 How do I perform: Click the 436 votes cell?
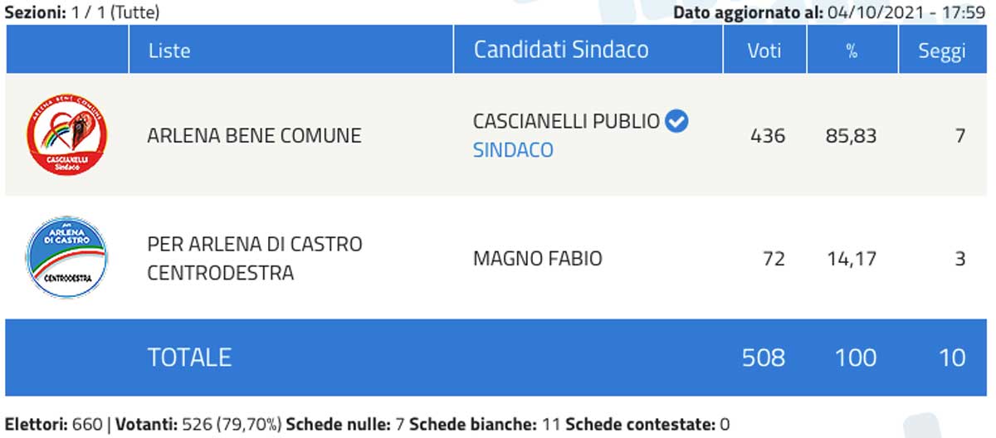click(x=767, y=135)
